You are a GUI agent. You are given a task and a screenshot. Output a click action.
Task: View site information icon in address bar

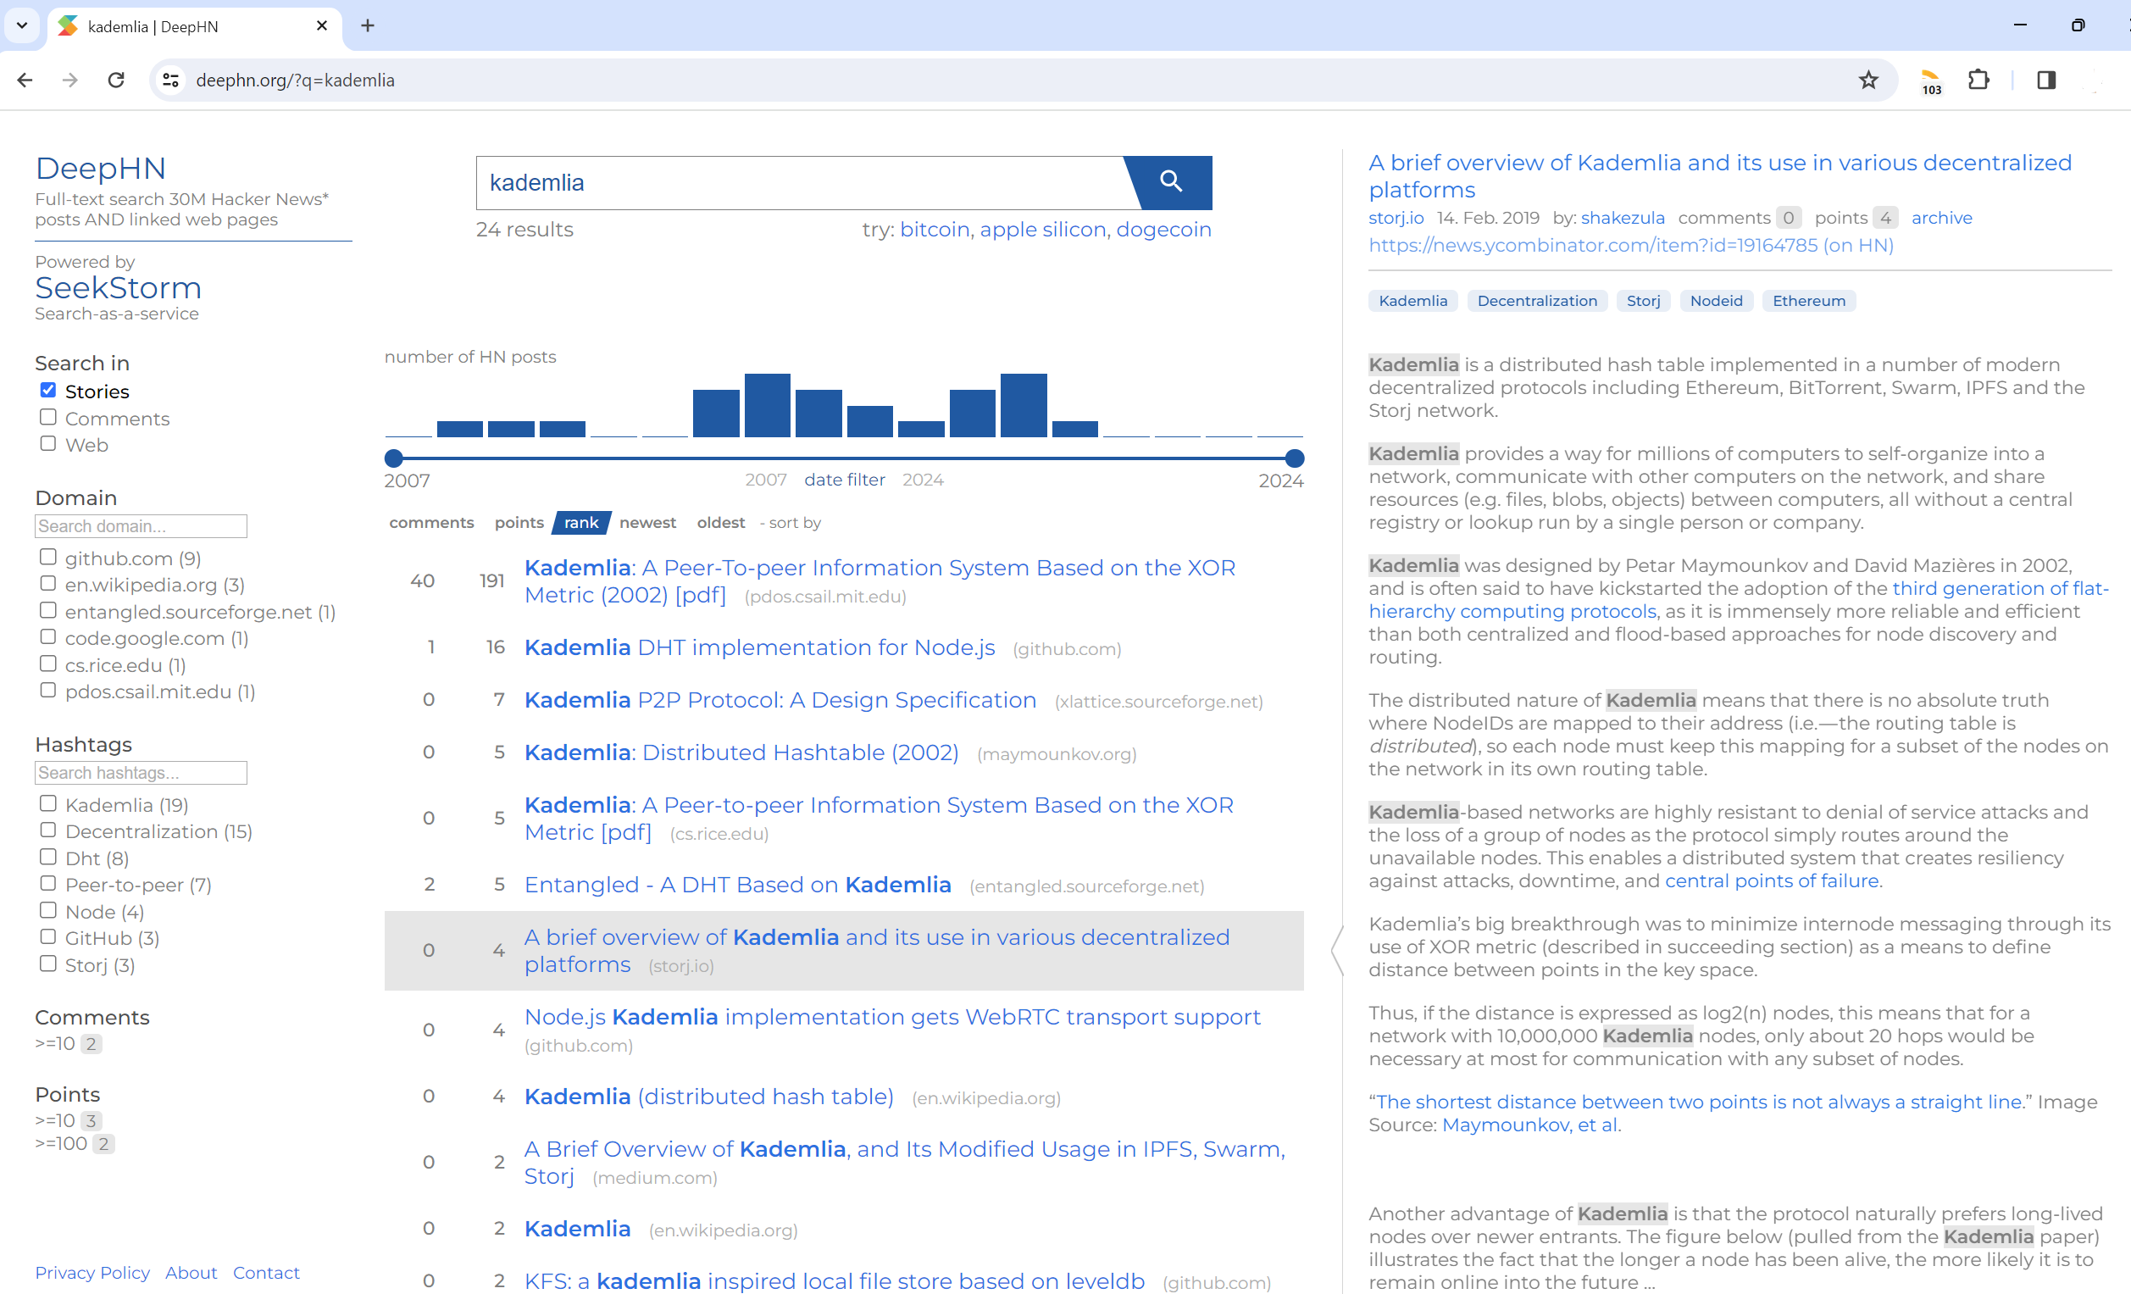pyautogui.click(x=171, y=81)
